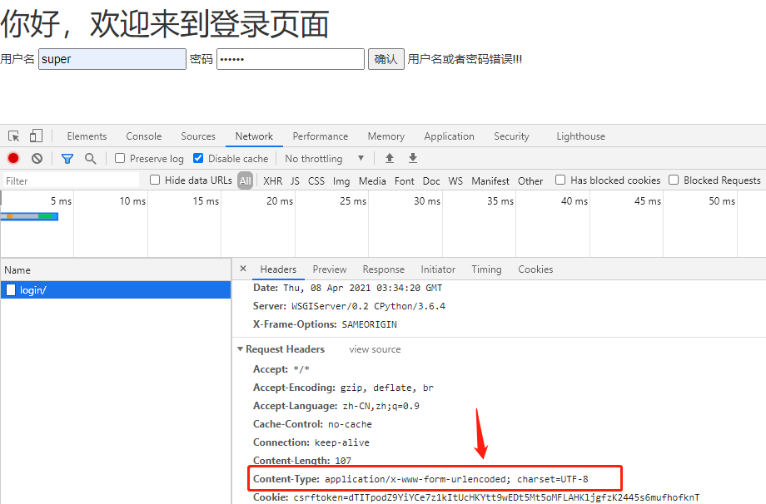Filter by XHR requests
This screenshot has height=504, width=766.
click(x=272, y=181)
